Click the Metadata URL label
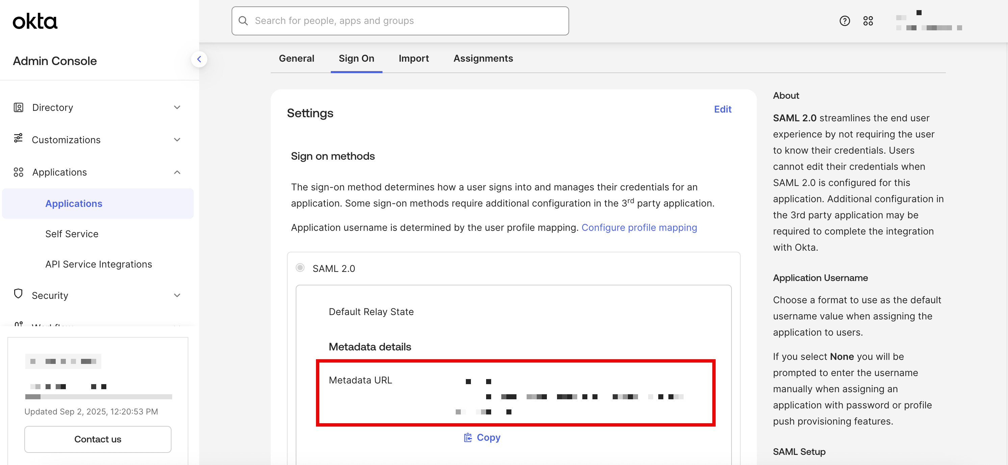 pos(360,380)
